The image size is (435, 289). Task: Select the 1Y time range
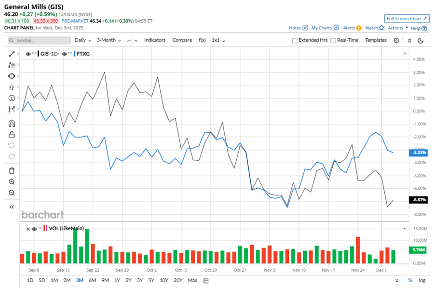click(117, 280)
